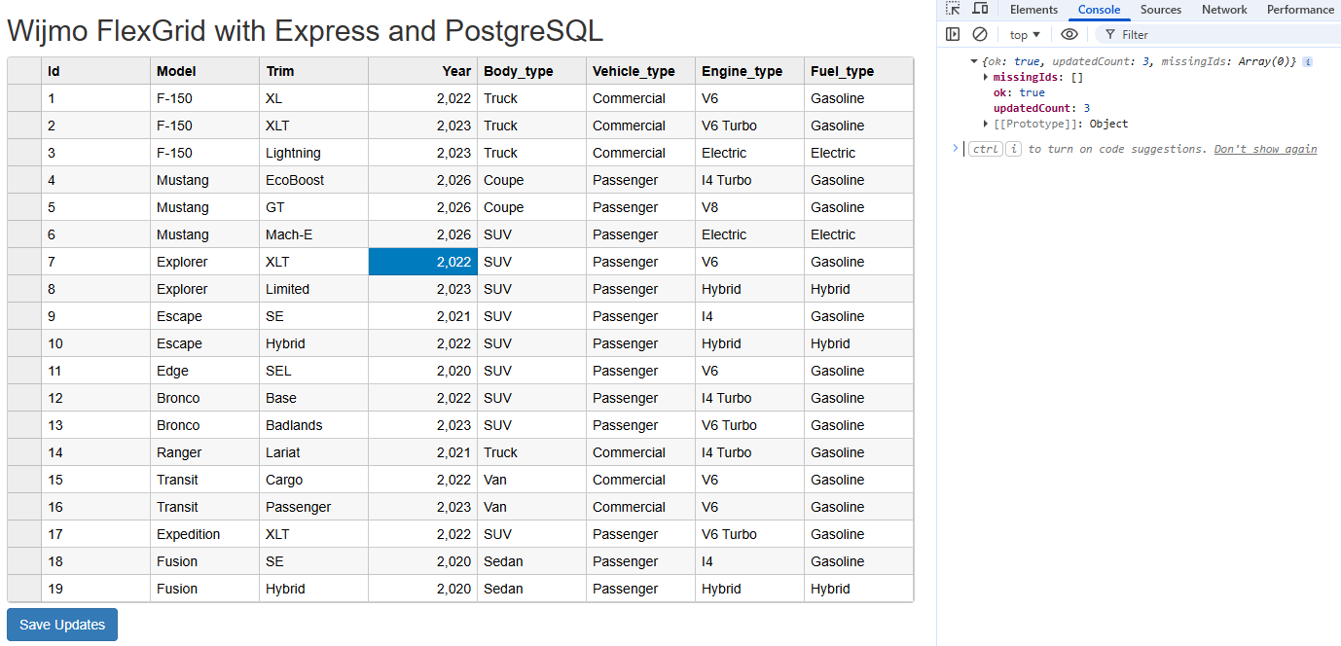Click the ctrl key hint icon in Console
1341x646 pixels.
click(x=985, y=148)
